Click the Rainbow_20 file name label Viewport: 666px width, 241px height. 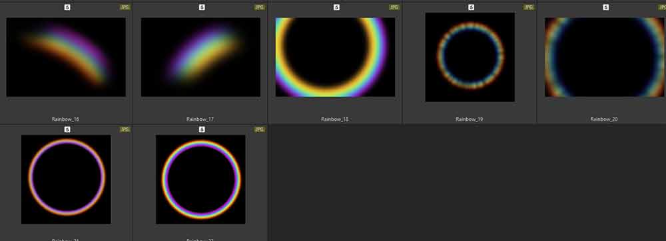[x=604, y=119]
